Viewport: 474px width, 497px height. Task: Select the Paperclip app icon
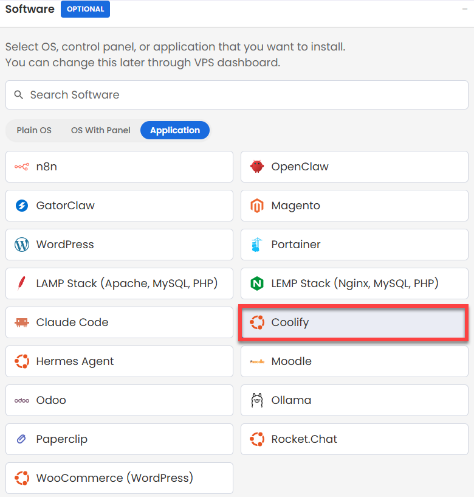tap(21, 439)
